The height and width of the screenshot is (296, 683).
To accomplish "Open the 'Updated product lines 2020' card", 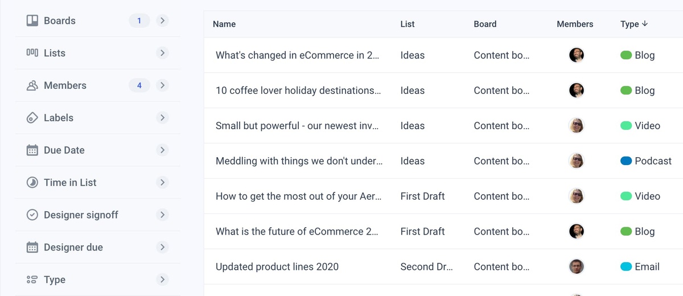I will [277, 266].
